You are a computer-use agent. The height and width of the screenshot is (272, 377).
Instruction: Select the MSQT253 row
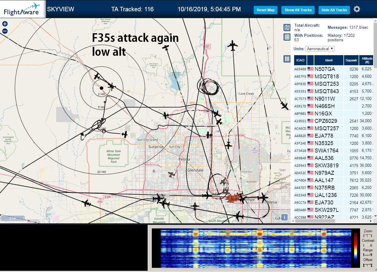click(x=333, y=84)
